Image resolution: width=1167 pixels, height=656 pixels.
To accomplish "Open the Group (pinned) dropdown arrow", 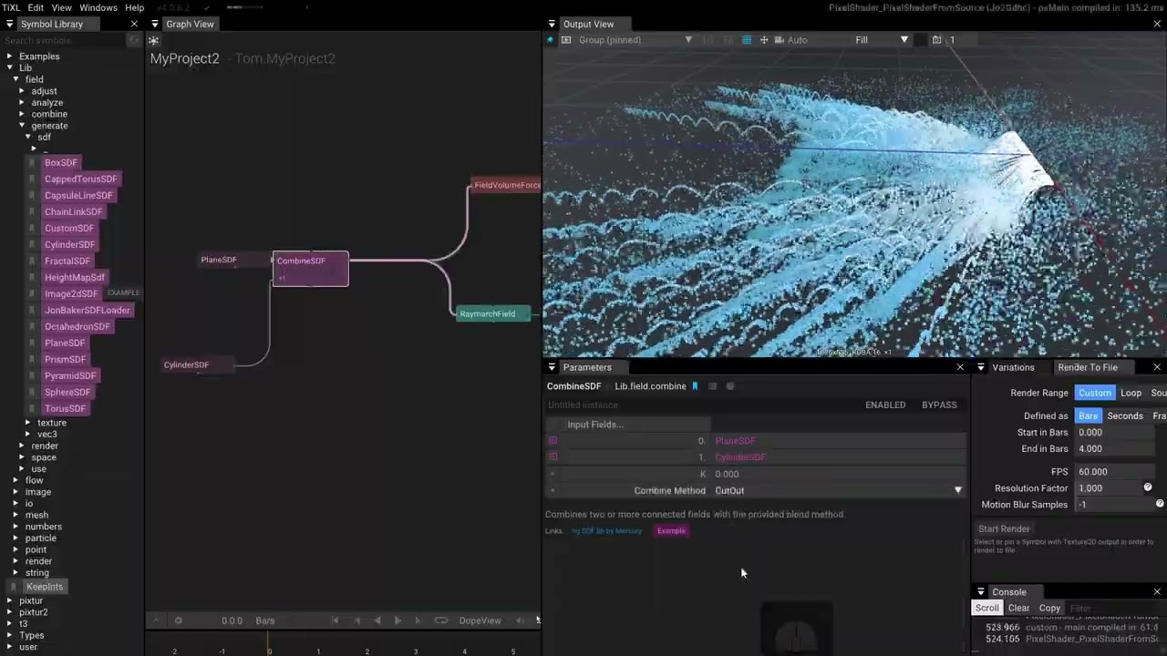I will (x=688, y=40).
